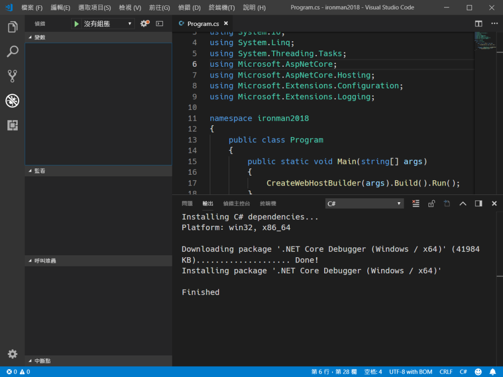Open the 選取項目(S) menu

pyautogui.click(x=95, y=7)
